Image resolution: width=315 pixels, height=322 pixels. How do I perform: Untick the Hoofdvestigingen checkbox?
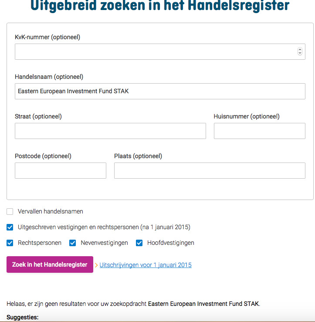coord(139,243)
